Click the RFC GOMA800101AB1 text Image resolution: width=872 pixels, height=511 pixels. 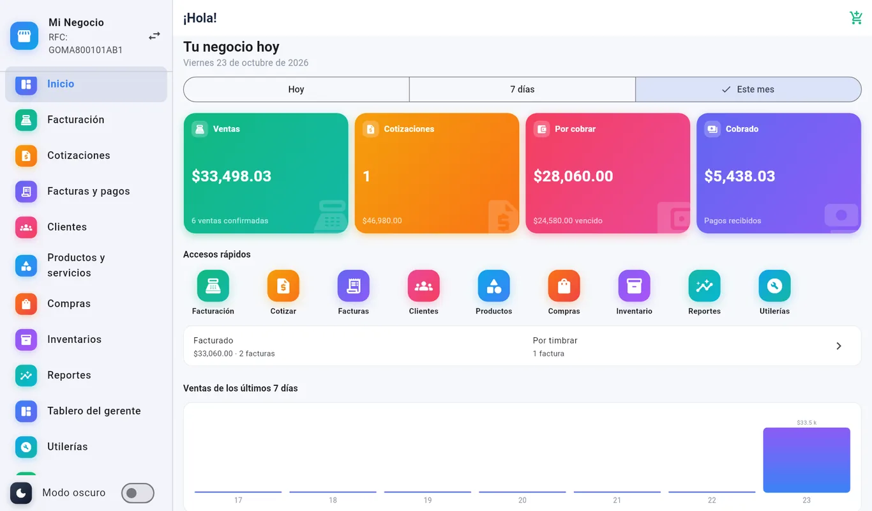86,43
